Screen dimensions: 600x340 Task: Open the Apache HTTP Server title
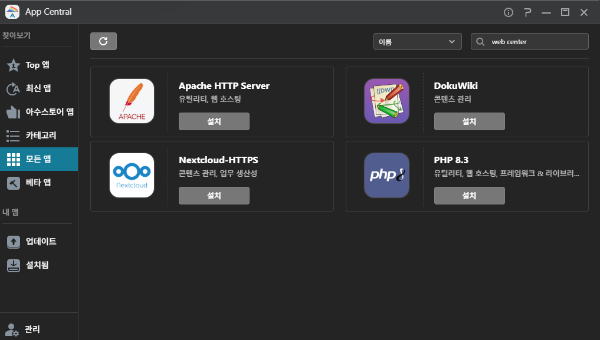[224, 86]
